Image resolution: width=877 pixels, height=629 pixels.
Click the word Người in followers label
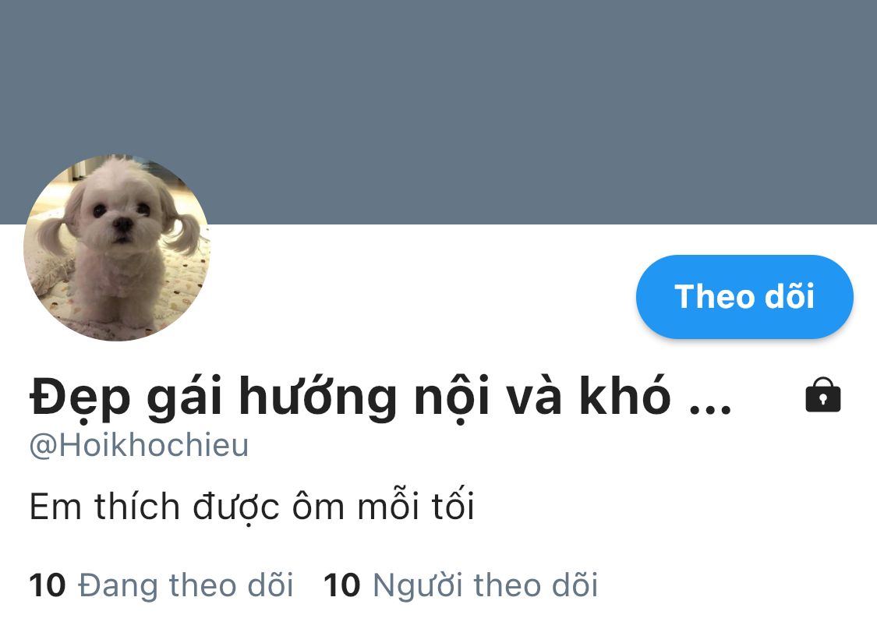tap(417, 586)
